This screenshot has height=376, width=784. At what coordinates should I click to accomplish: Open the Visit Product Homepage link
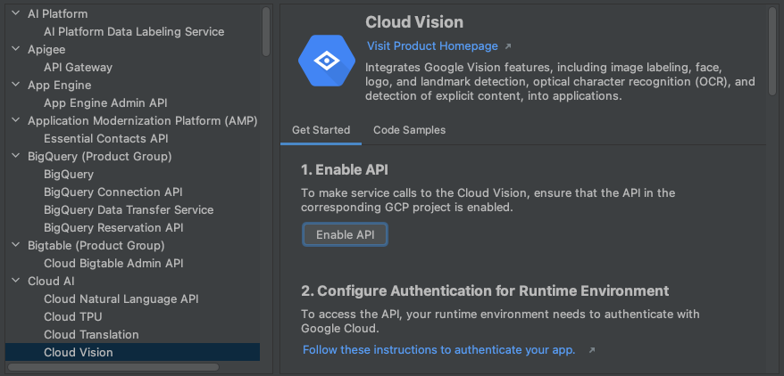pos(432,46)
